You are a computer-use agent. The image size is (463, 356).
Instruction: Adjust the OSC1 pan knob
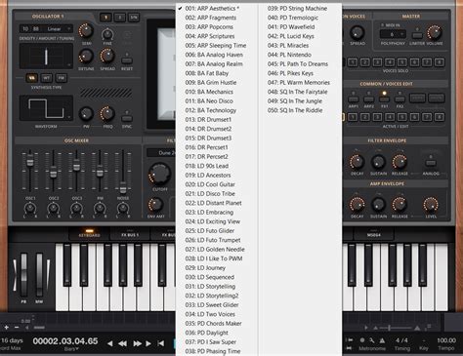click(30, 208)
